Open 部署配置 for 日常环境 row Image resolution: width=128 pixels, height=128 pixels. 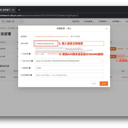[x=120, y=49]
